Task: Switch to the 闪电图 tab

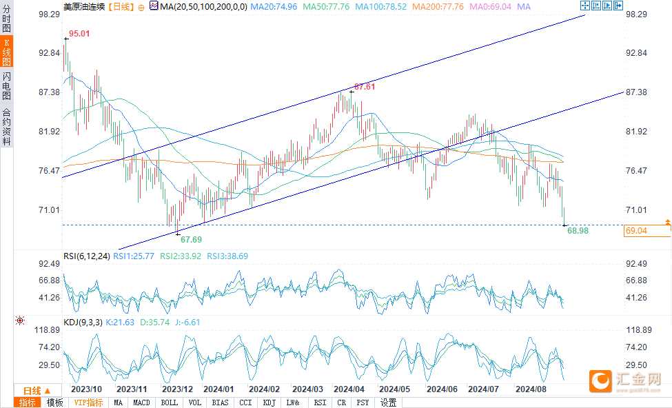Action: pyautogui.click(x=6, y=85)
